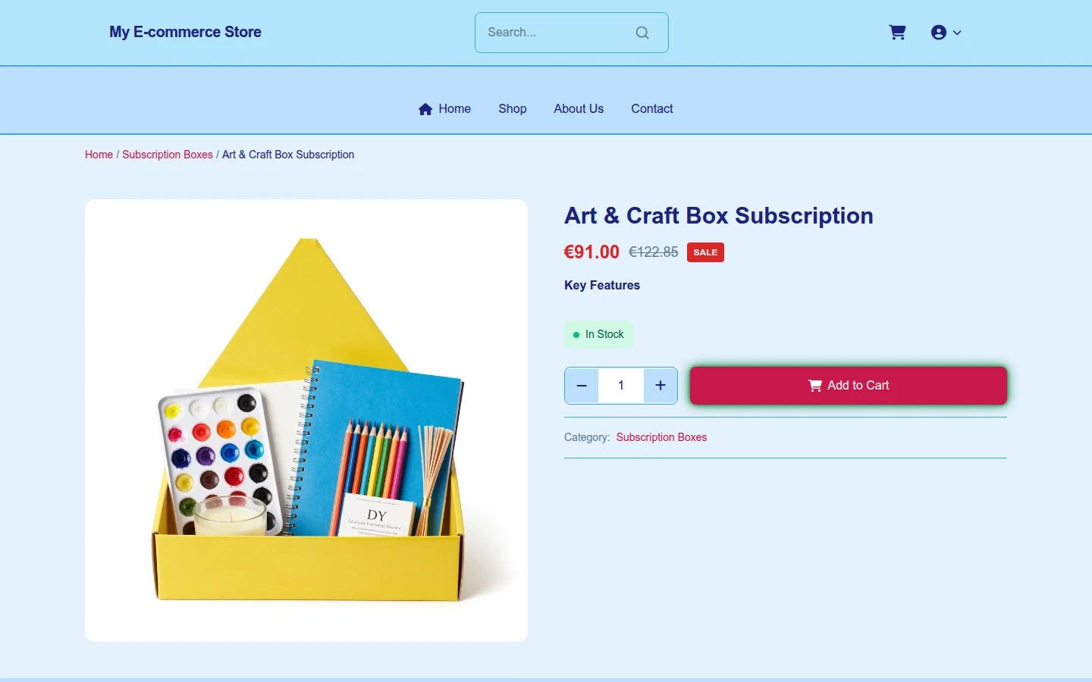1092x682 pixels.
Task: View the art box product image
Action: point(306,421)
